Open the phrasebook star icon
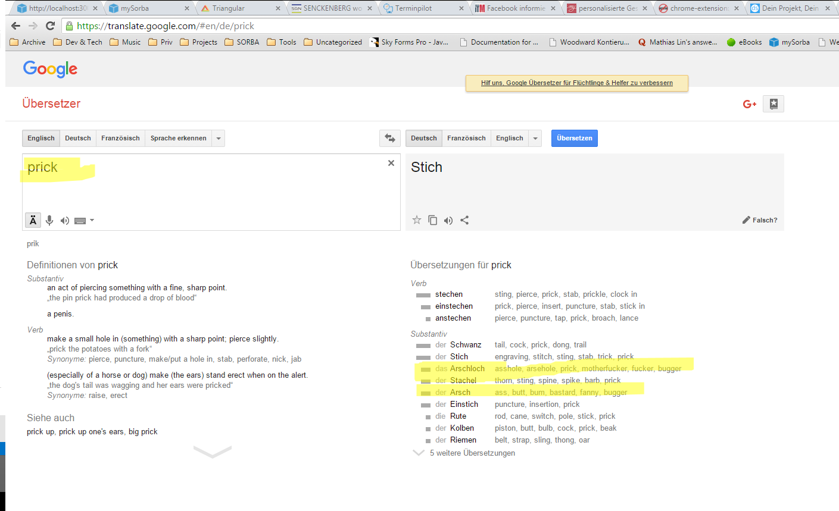The width and height of the screenshot is (839, 511). [773, 104]
